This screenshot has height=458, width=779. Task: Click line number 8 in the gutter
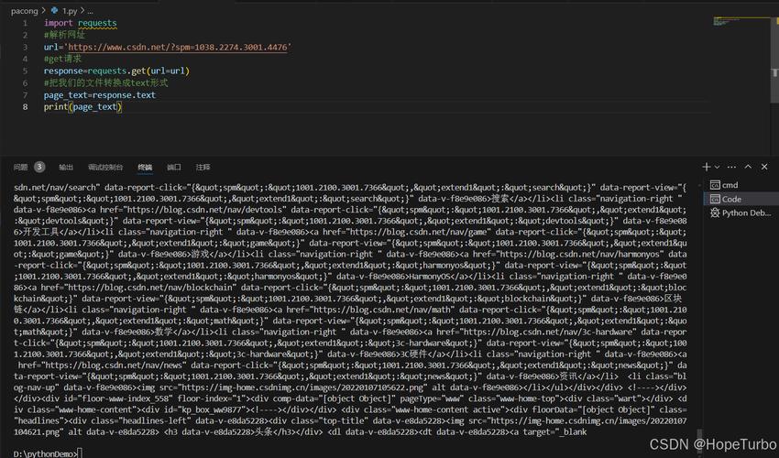click(x=25, y=107)
